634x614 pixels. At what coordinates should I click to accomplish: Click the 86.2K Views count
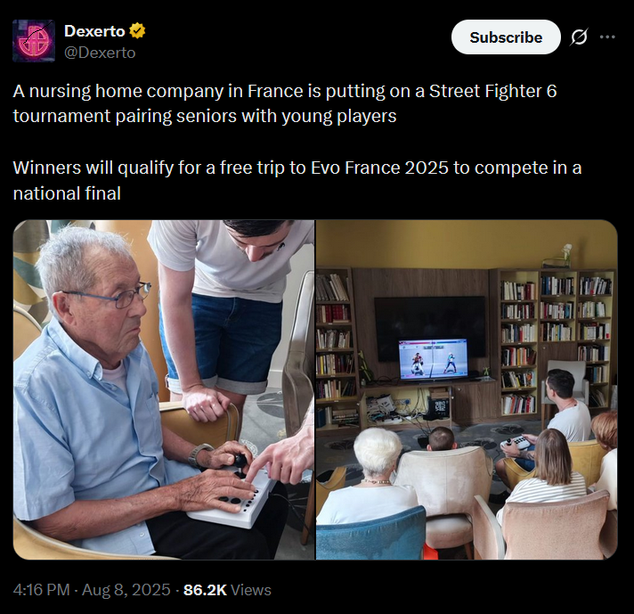[227, 590]
